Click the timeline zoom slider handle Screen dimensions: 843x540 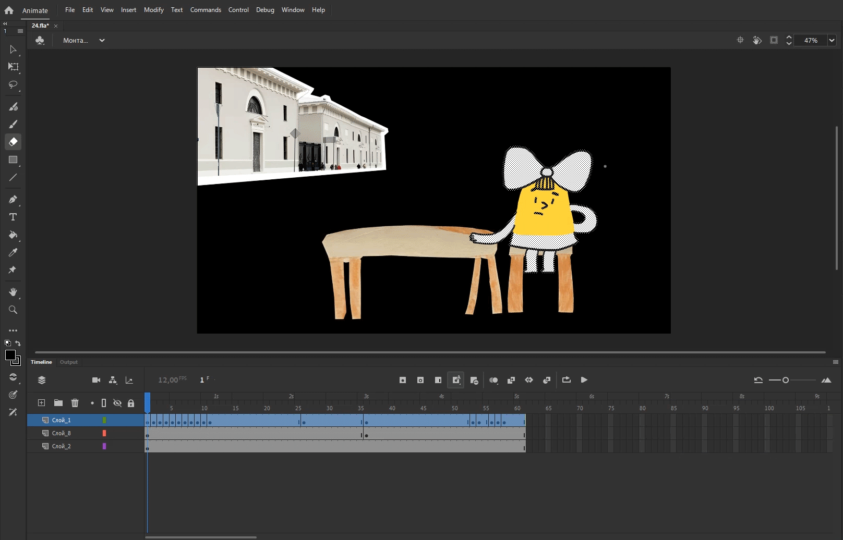(785, 380)
